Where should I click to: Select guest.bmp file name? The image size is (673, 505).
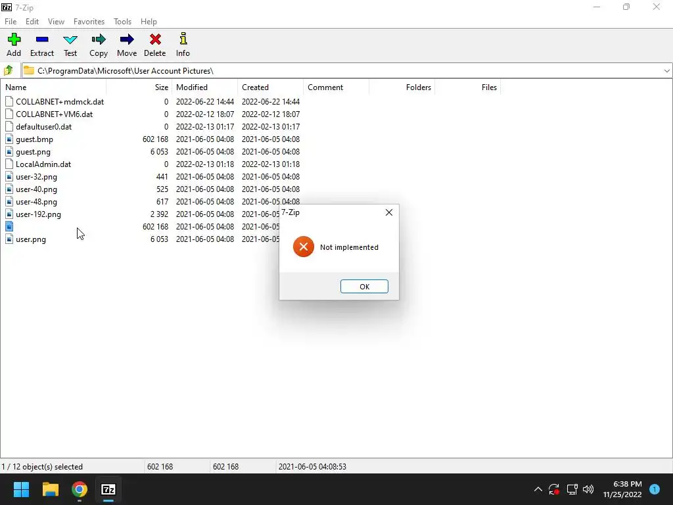pyautogui.click(x=34, y=139)
